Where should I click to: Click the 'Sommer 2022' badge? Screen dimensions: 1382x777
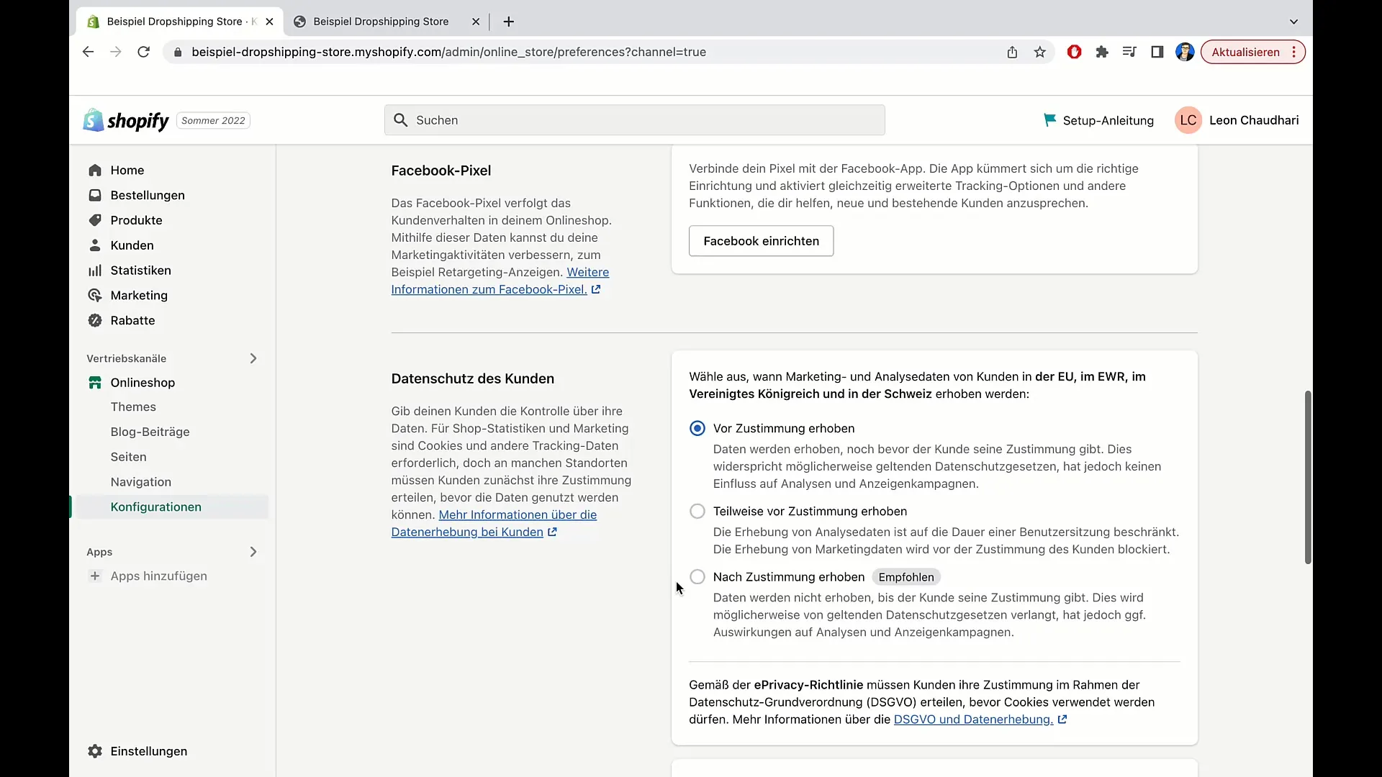click(213, 121)
